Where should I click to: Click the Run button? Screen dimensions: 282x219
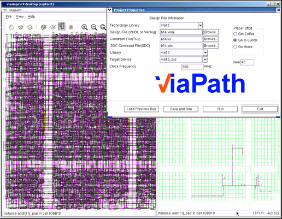220,109
